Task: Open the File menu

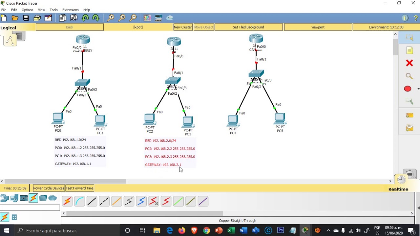Action: (x=4, y=10)
